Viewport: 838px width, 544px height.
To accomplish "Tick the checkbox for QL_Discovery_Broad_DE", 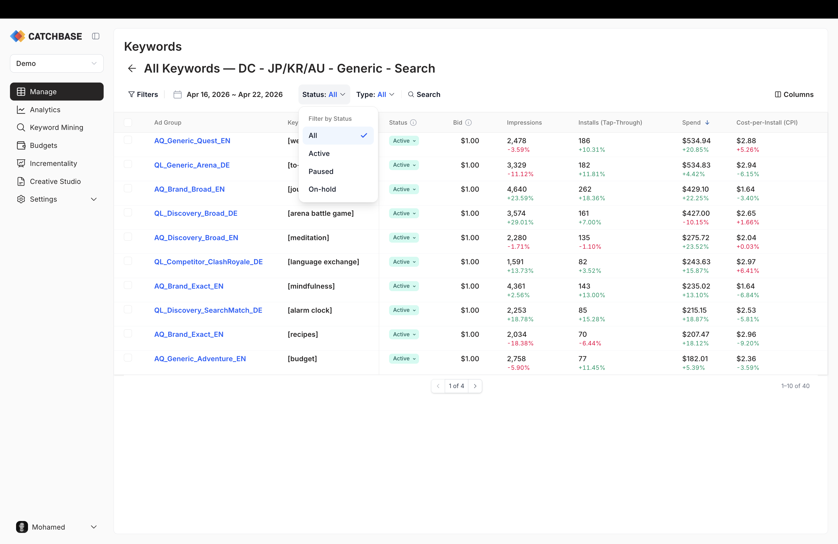I will point(128,212).
